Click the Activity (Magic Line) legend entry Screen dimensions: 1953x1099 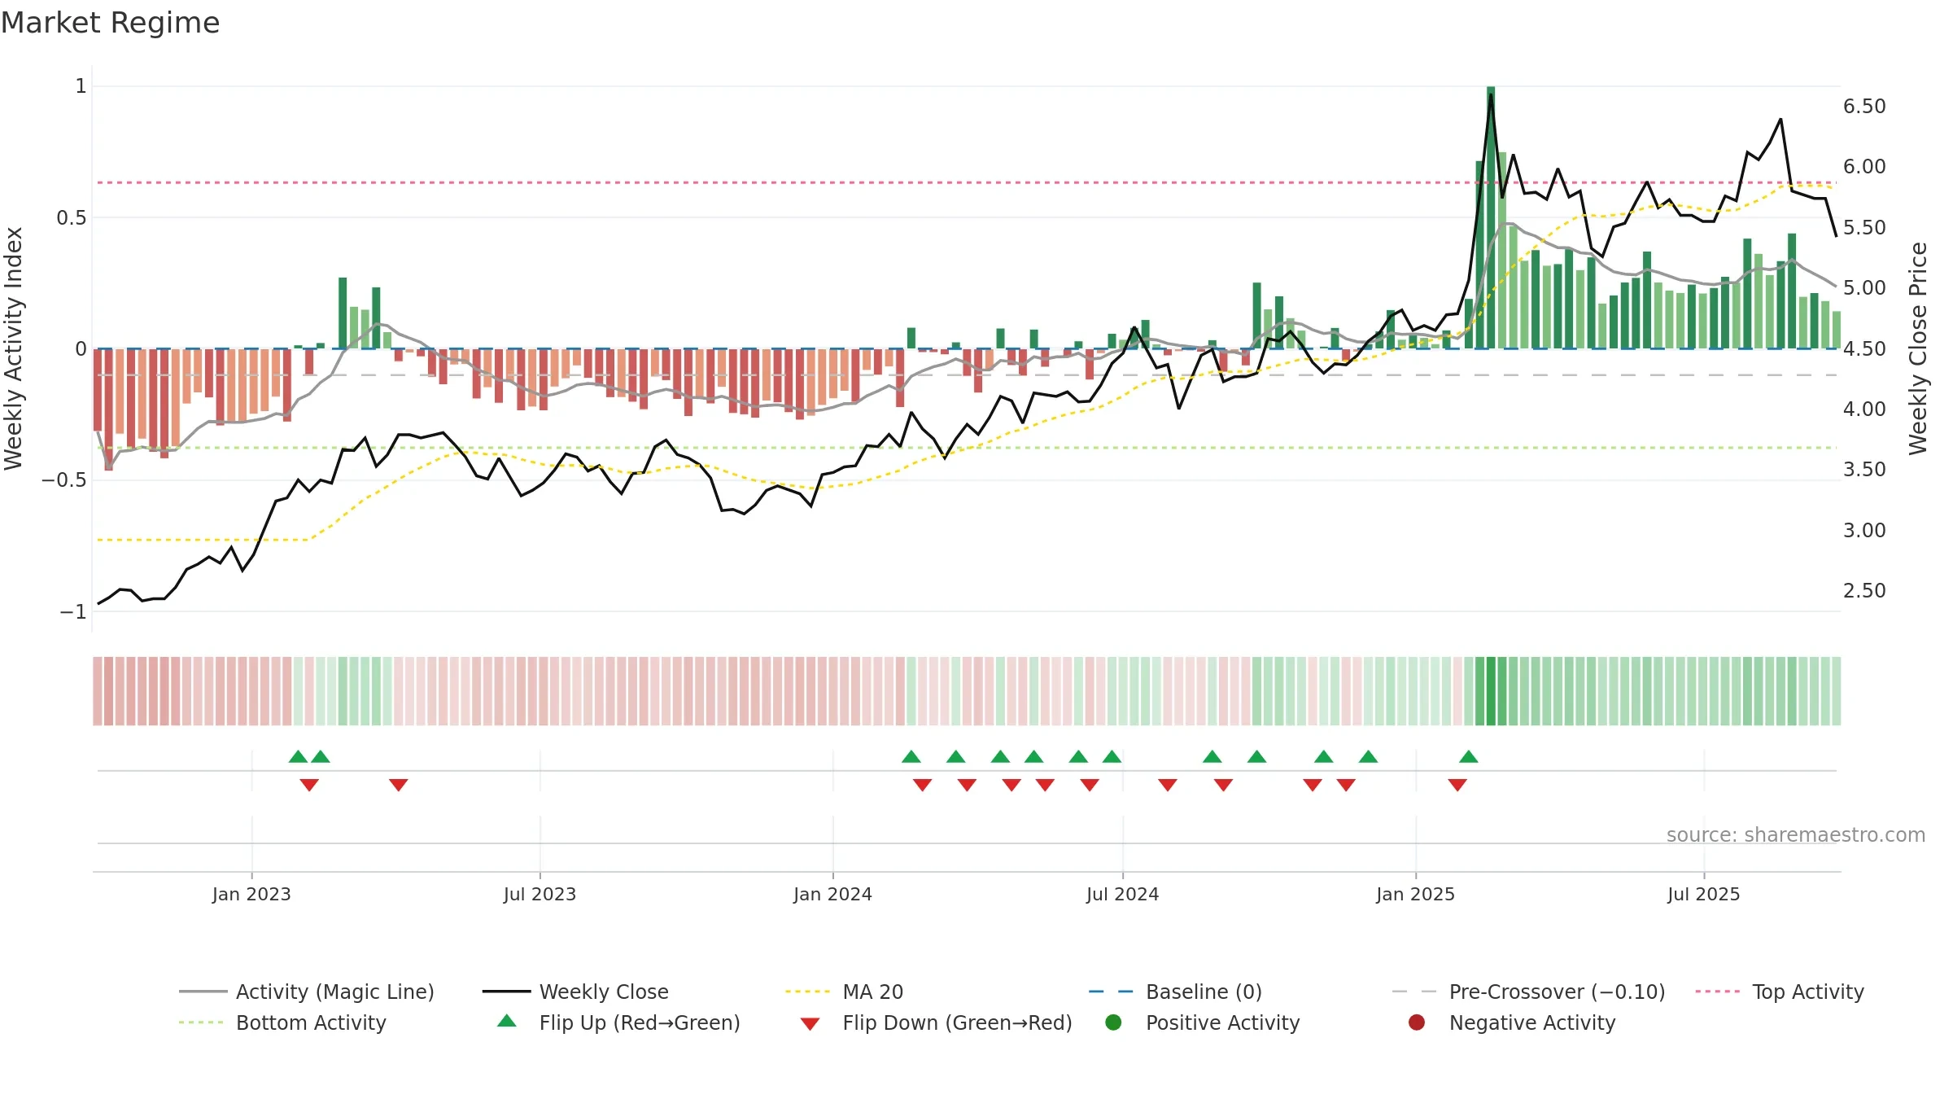307,992
